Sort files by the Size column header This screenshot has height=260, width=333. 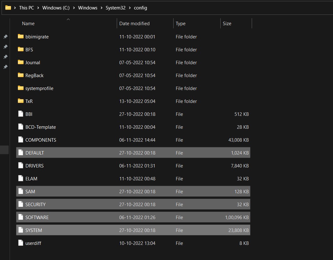tap(227, 23)
